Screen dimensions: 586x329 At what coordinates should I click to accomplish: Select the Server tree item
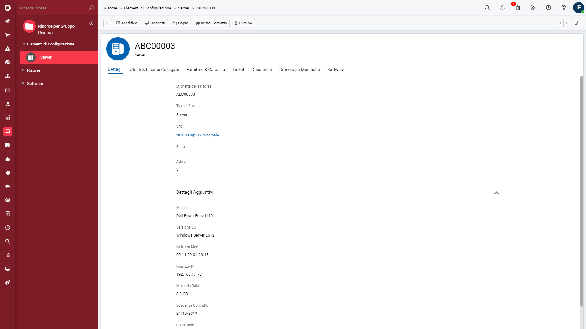tap(59, 57)
